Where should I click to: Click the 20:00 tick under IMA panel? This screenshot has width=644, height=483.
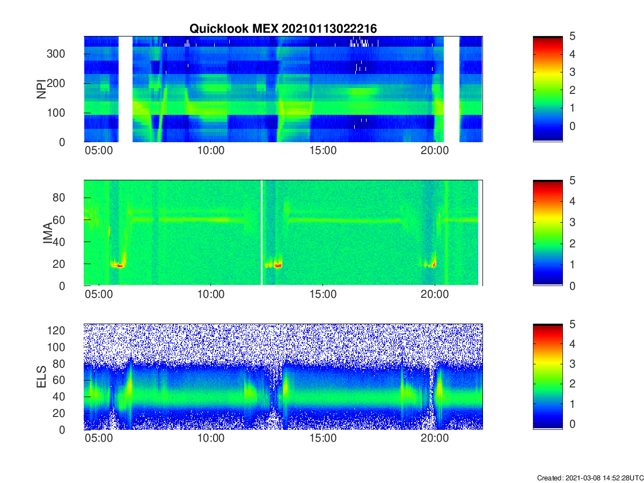pos(435,295)
